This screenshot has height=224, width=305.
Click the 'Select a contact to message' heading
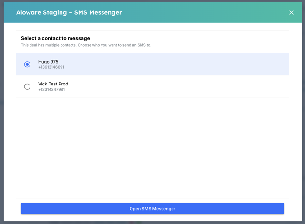tap(55, 38)
